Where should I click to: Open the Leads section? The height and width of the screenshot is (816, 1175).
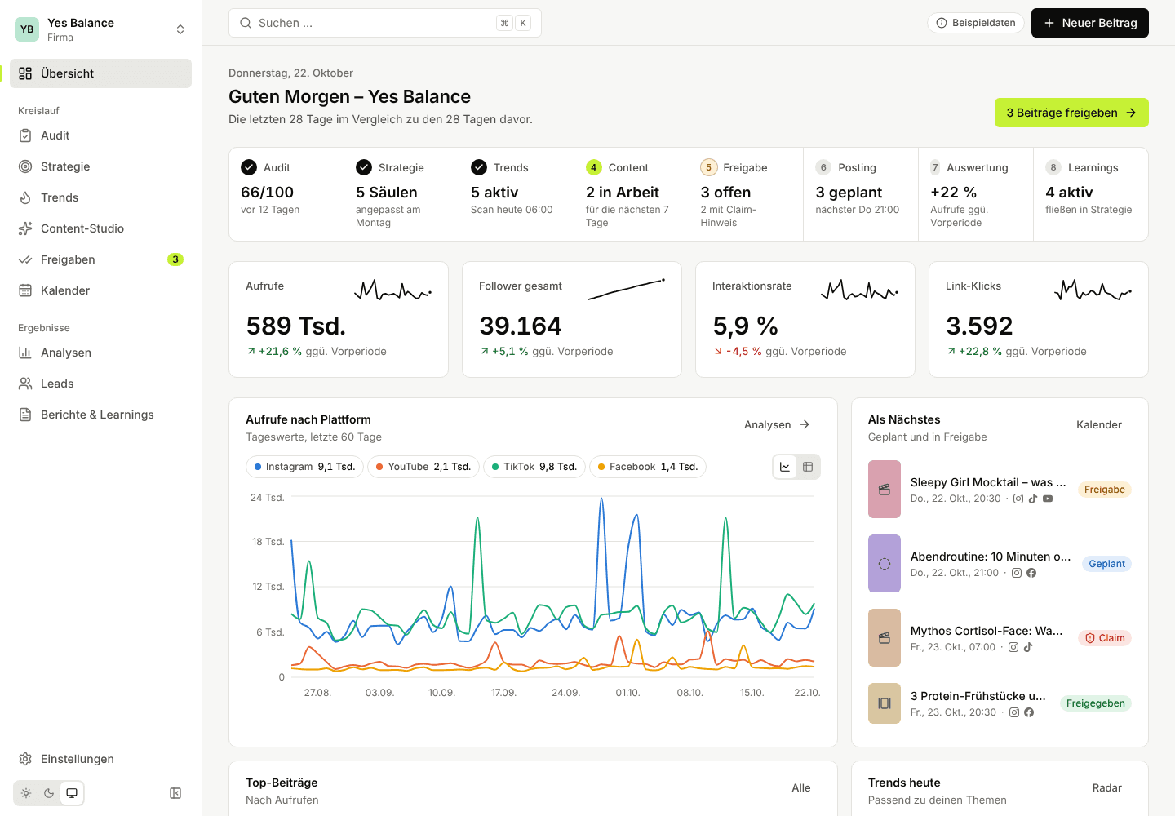coord(100,384)
